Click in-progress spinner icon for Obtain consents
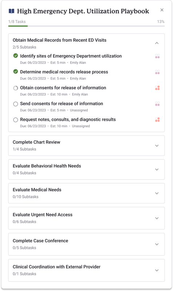 (16, 88)
